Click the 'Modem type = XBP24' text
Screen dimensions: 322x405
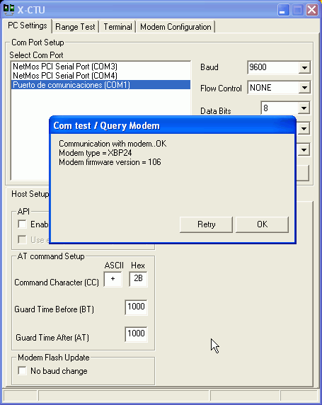96,153
